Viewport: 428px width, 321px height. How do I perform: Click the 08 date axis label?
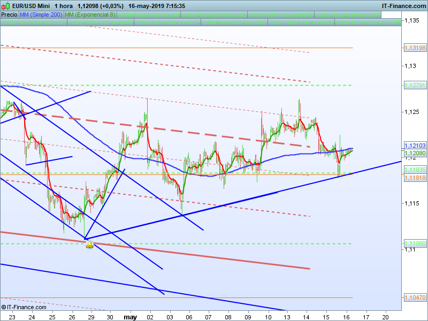tap(228, 317)
